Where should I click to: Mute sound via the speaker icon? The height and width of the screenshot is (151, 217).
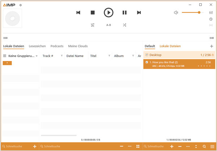(x=176, y=13)
